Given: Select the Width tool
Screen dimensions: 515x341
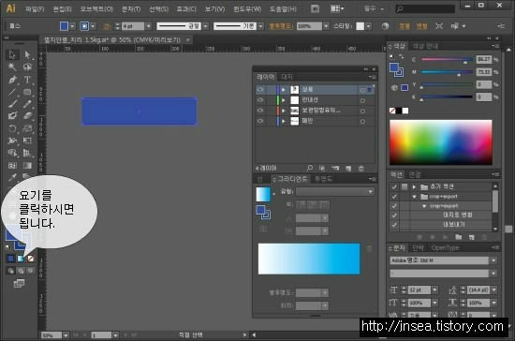Looking at the screenshot, I should [x=12, y=141].
